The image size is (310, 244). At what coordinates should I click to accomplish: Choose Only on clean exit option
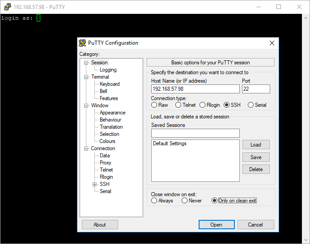pyautogui.click(x=234, y=201)
